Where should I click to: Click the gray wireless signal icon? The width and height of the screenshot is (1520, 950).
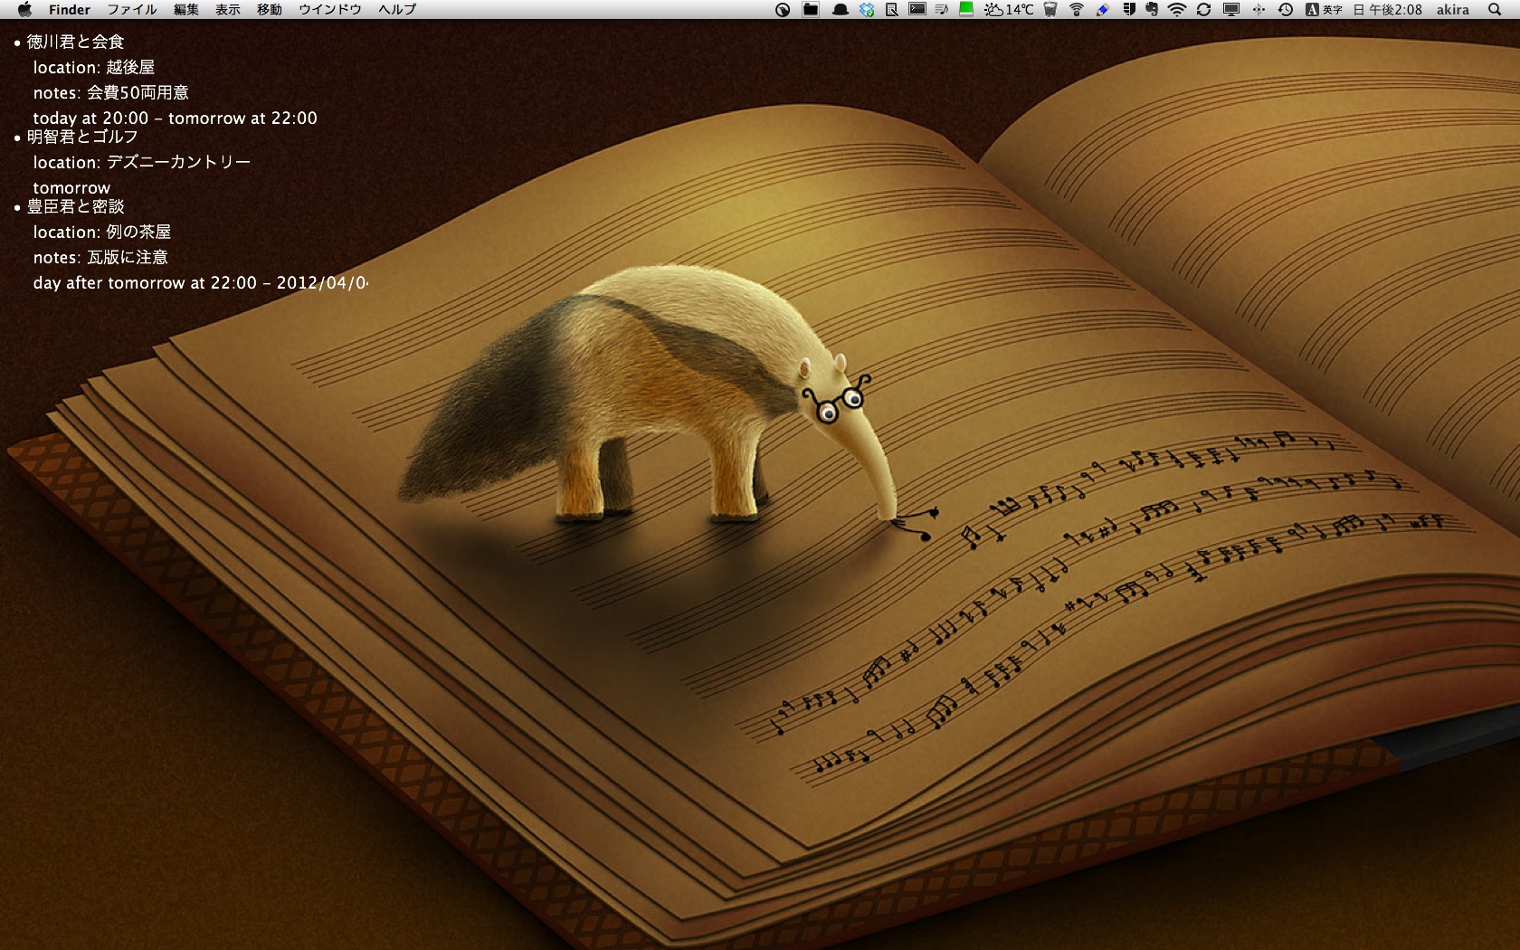(1077, 9)
